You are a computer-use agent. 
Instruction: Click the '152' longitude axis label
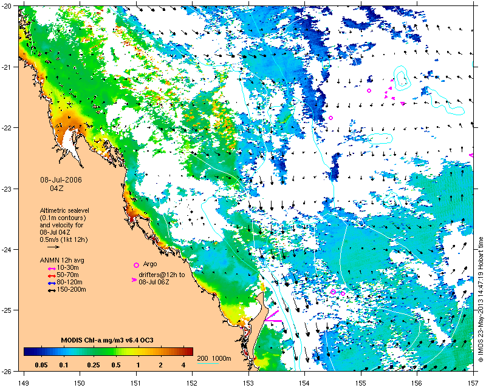(192, 383)
